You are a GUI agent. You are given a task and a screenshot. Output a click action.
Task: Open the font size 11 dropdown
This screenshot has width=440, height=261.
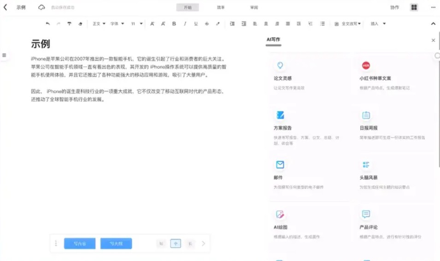pos(137,24)
